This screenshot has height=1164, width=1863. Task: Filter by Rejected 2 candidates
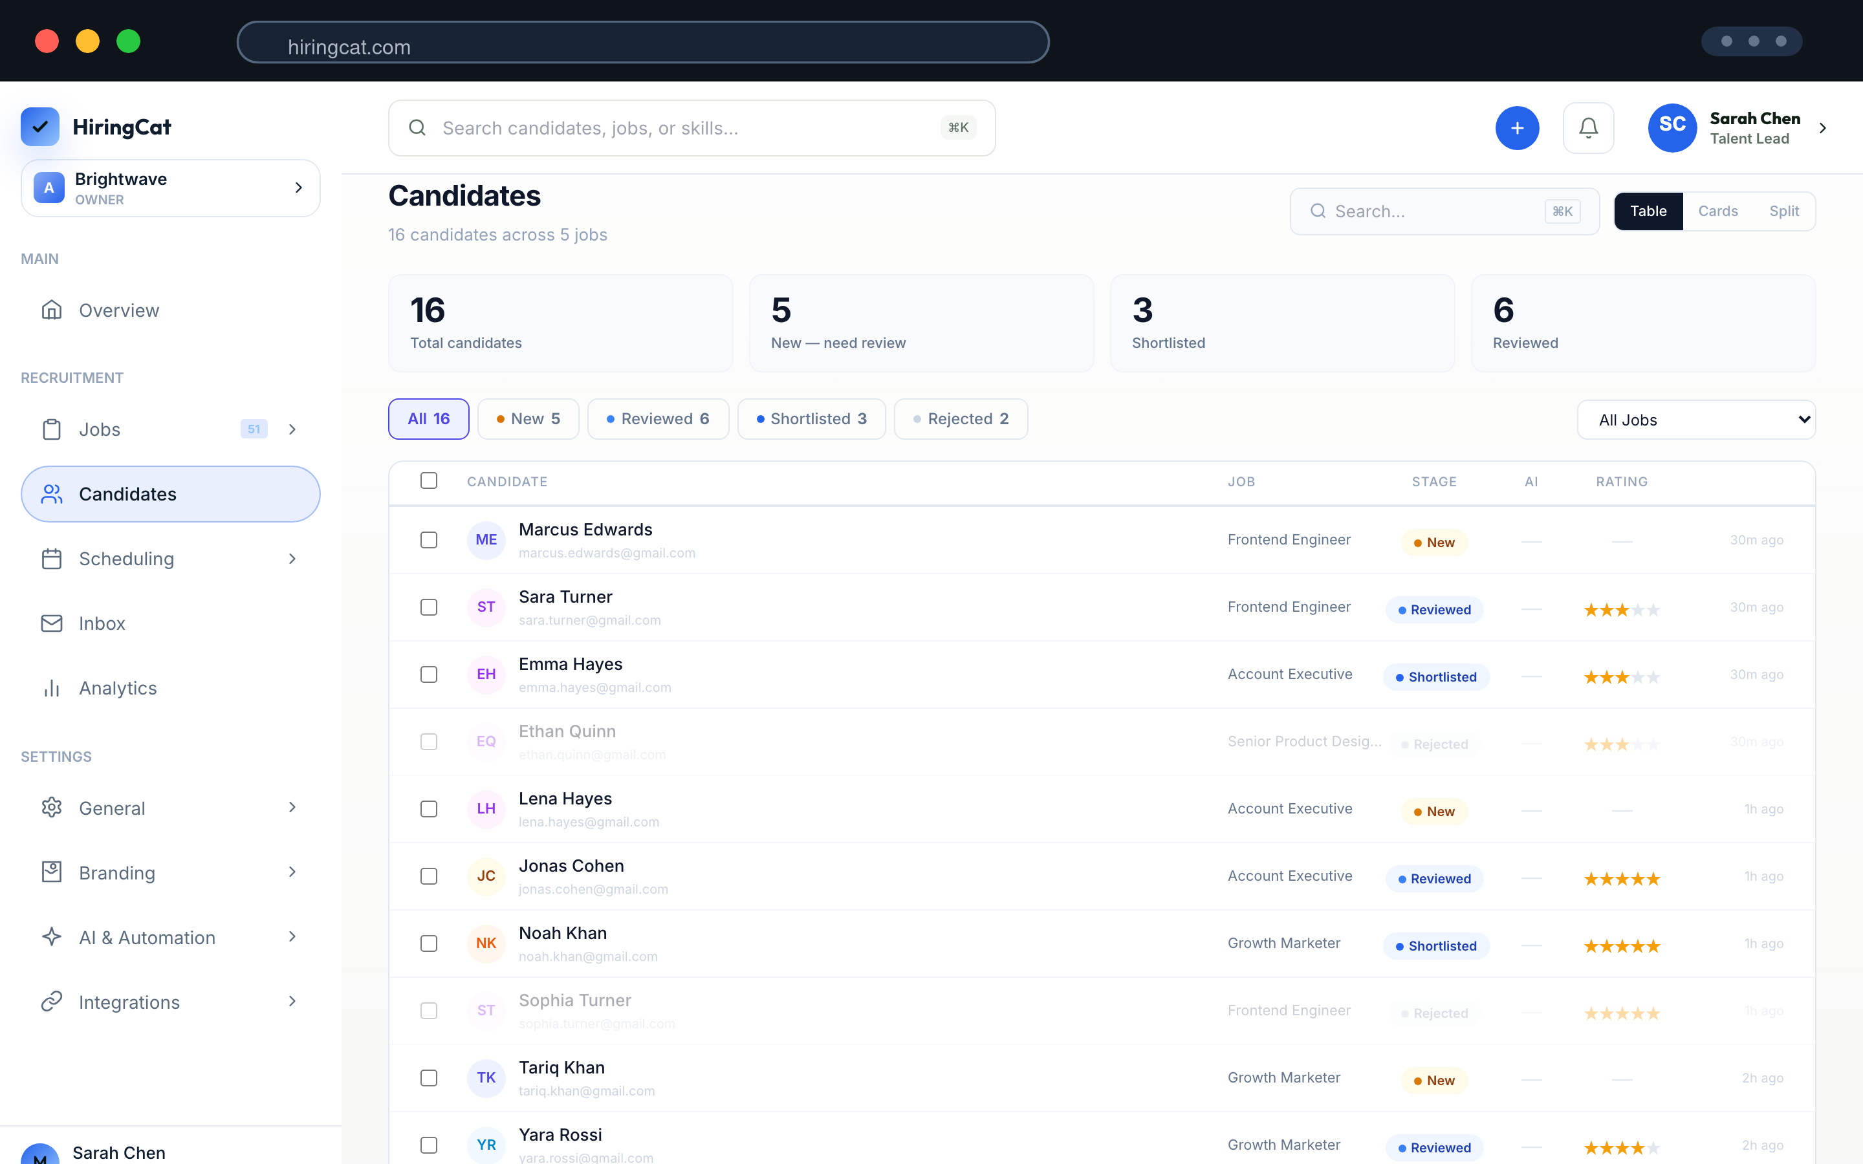point(961,419)
